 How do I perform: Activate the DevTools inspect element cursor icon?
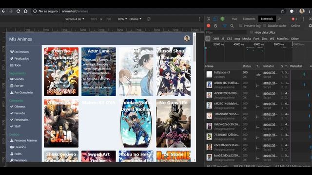(208, 19)
